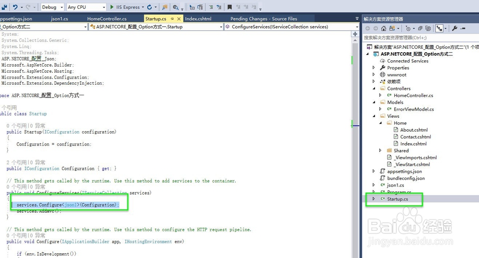
Task: Expand the wwwroot node
Action: coord(374,75)
